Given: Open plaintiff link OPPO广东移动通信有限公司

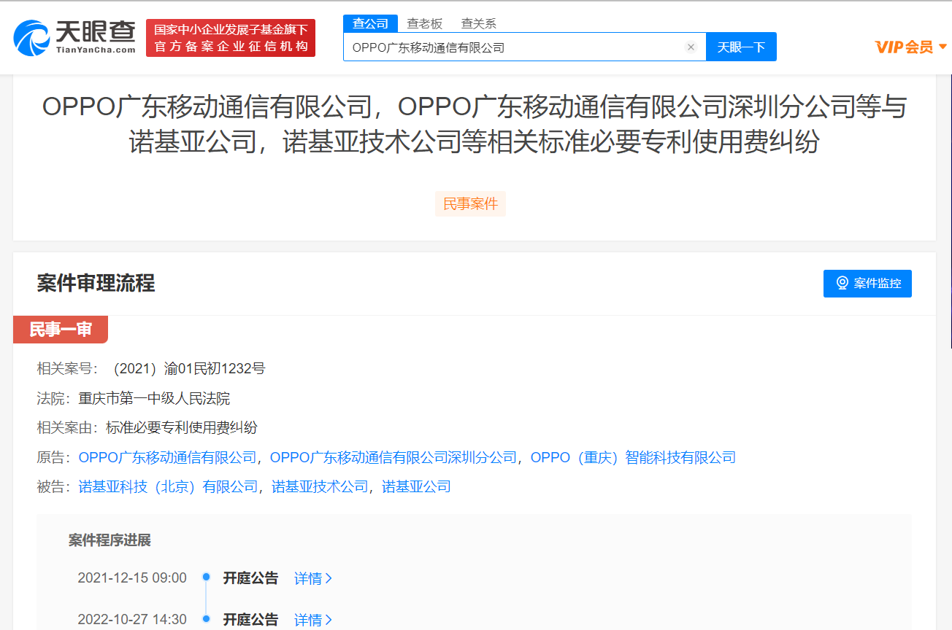Looking at the screenshot, I should tap(167, 457).
